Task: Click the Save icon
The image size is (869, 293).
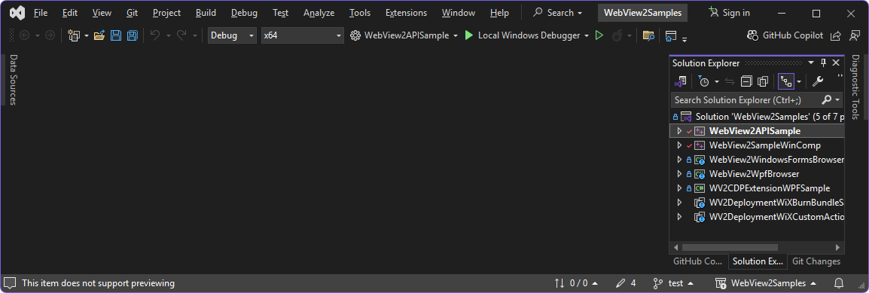Action: pyautogui.click(x=115, y=35)
